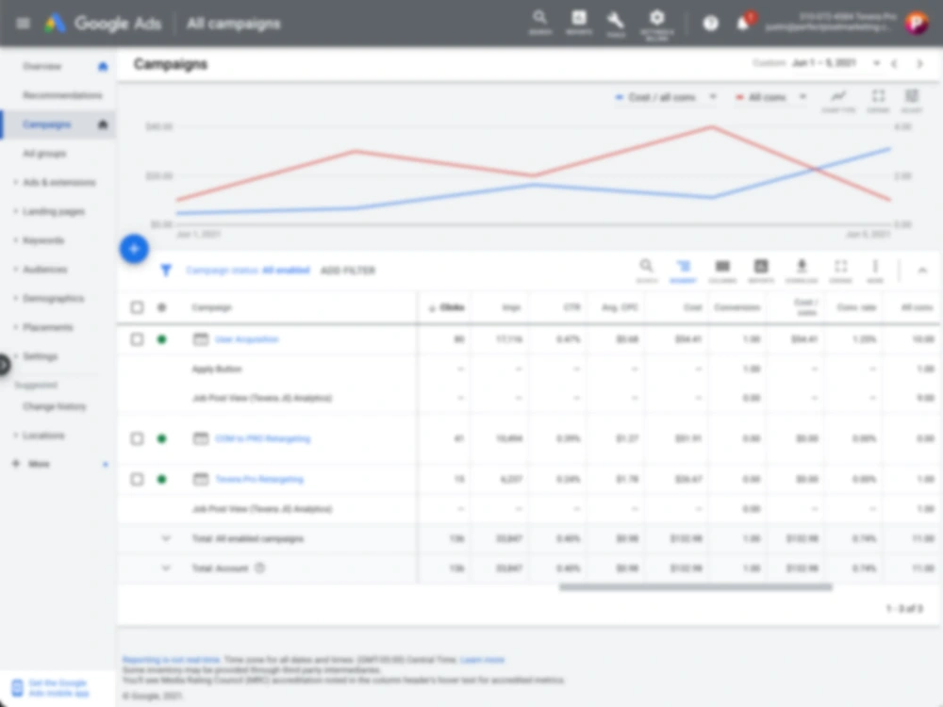Open the User Acquisition campaign link
Viewport: 943px width, 707px height.
(246, 339)
